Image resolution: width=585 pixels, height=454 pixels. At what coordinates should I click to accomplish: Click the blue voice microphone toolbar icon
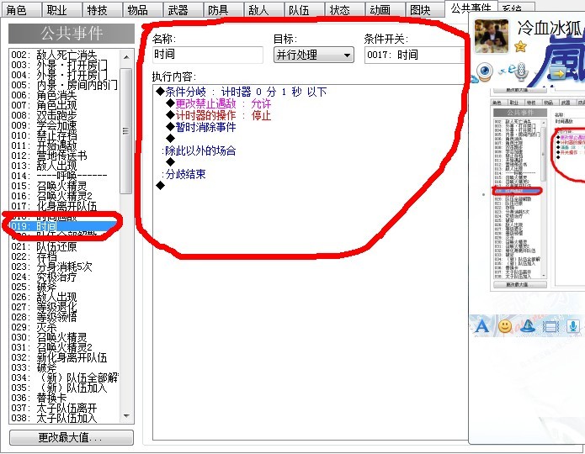[572, 326]
